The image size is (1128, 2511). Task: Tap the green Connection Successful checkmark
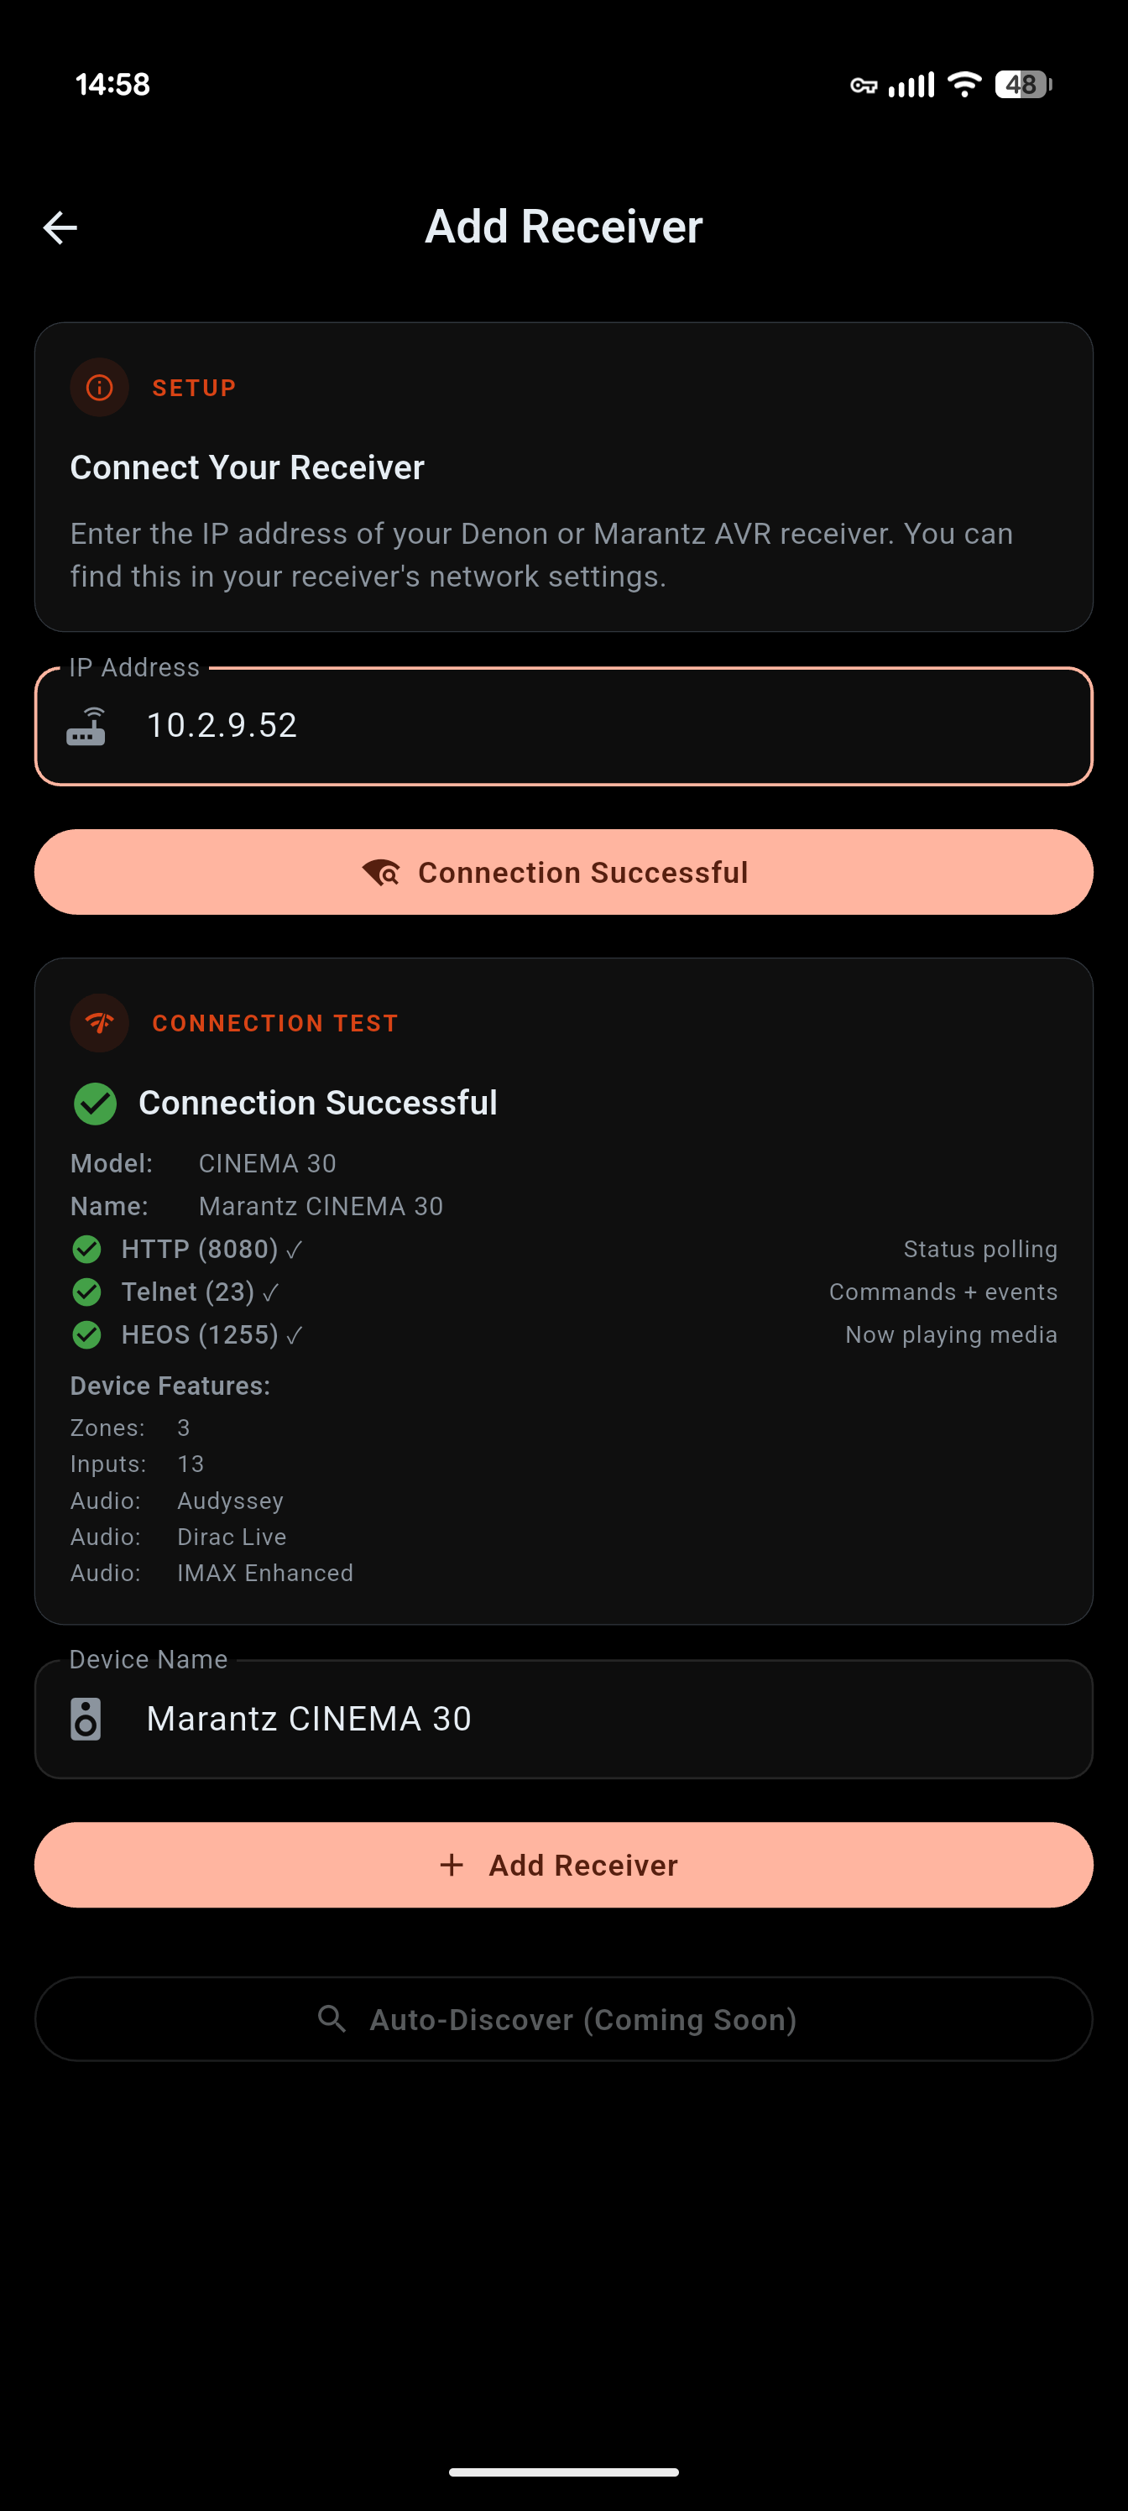96,1104
